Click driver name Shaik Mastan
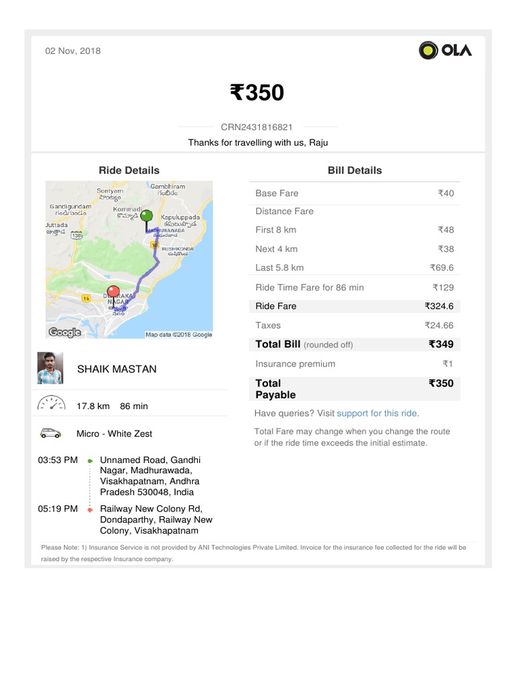 116,369
